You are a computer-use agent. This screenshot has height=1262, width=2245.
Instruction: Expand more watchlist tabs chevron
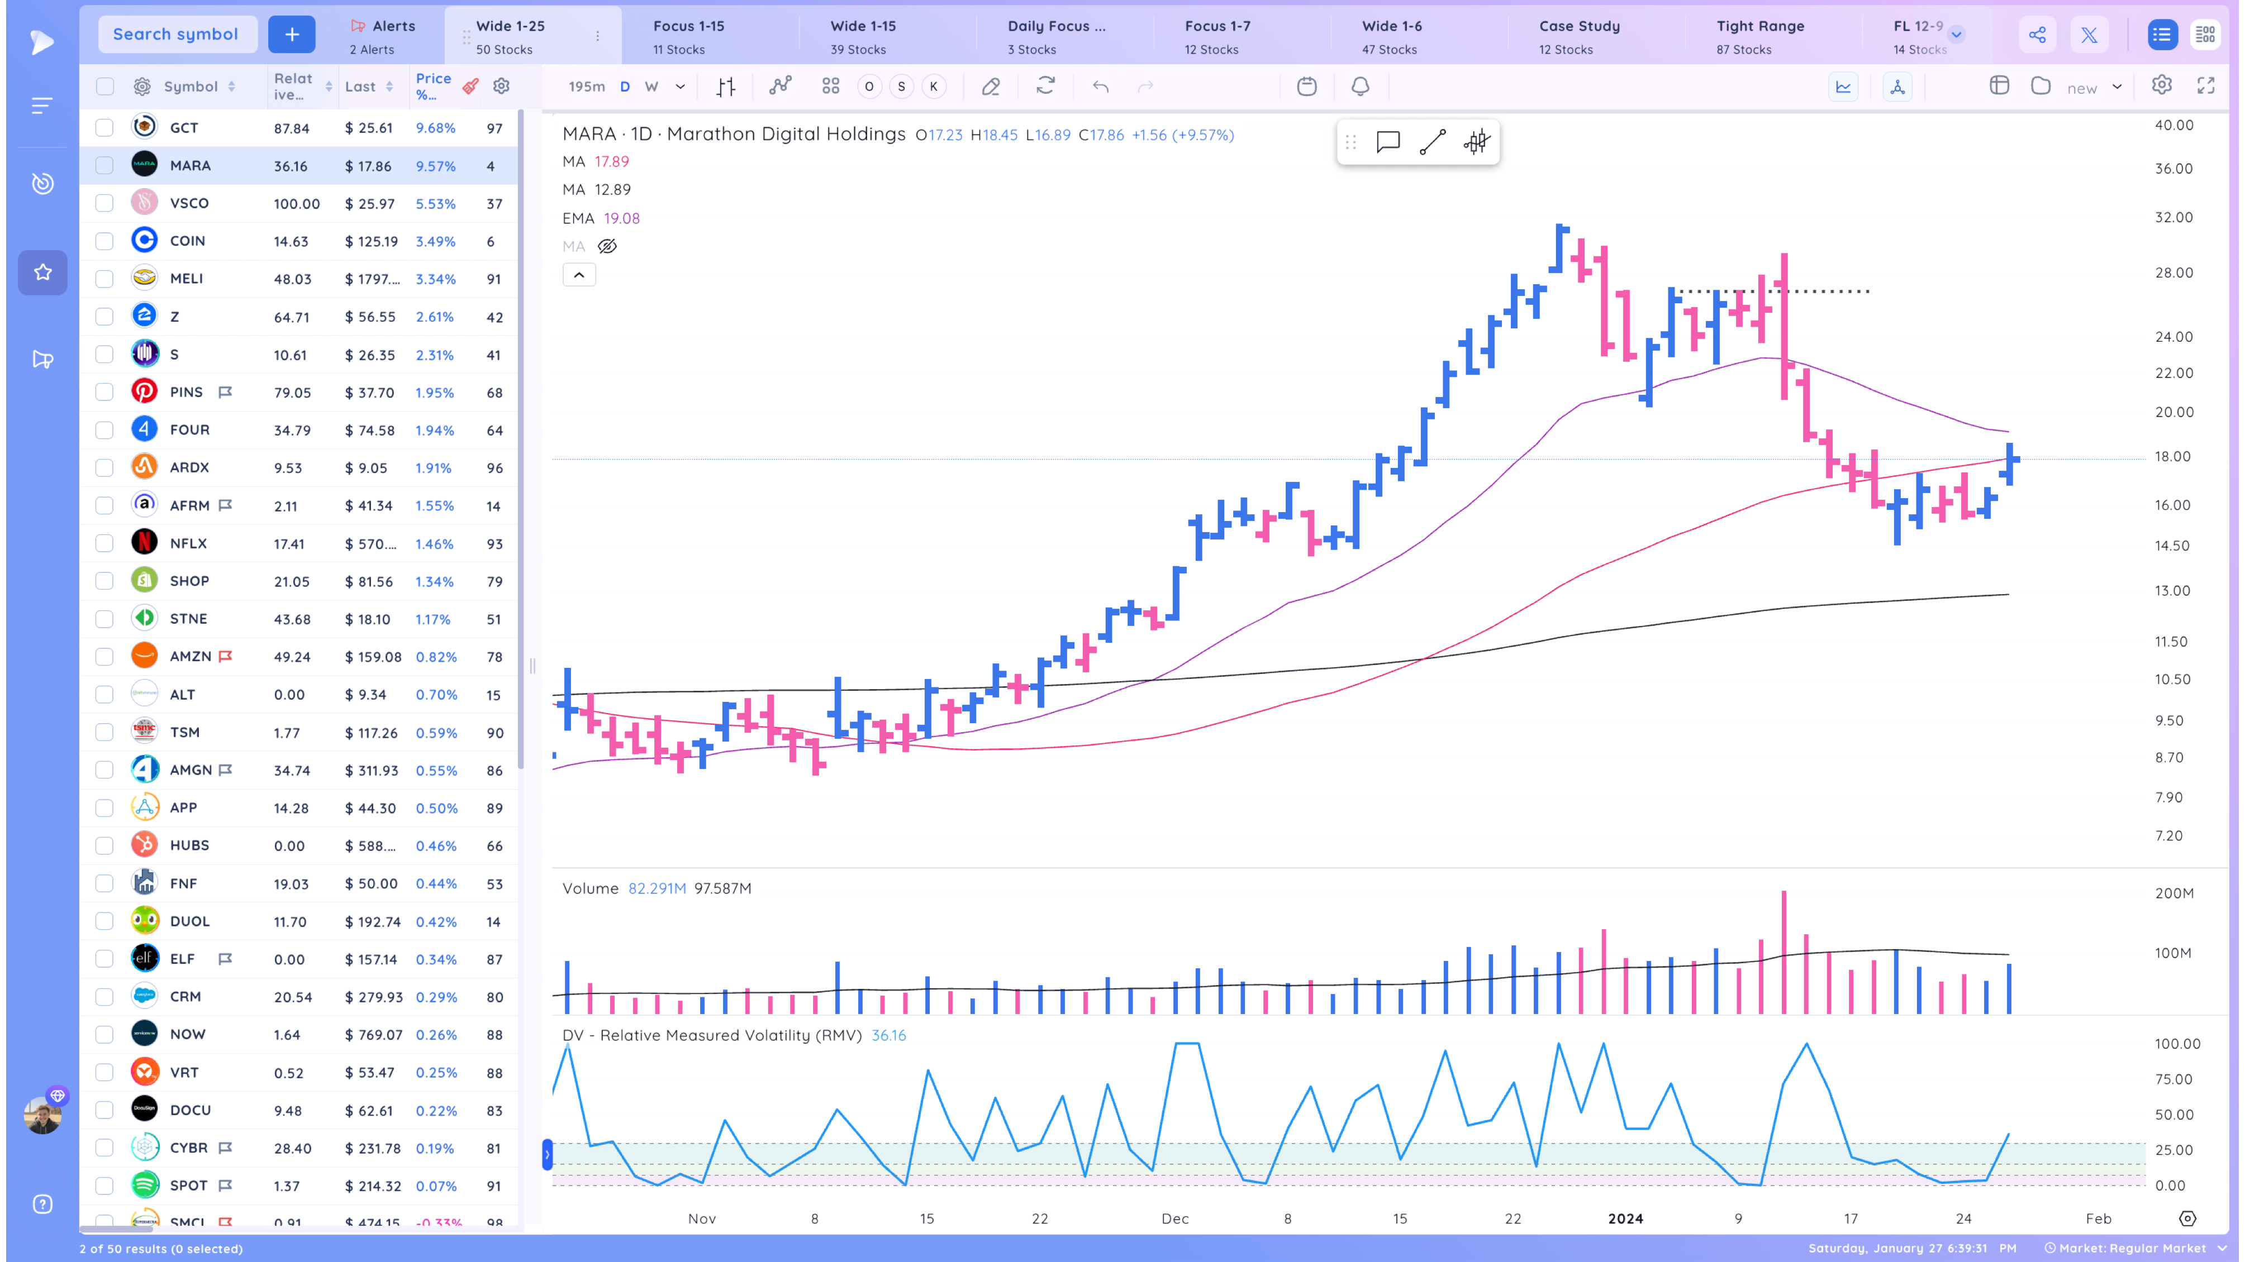tap(1957, 35)
